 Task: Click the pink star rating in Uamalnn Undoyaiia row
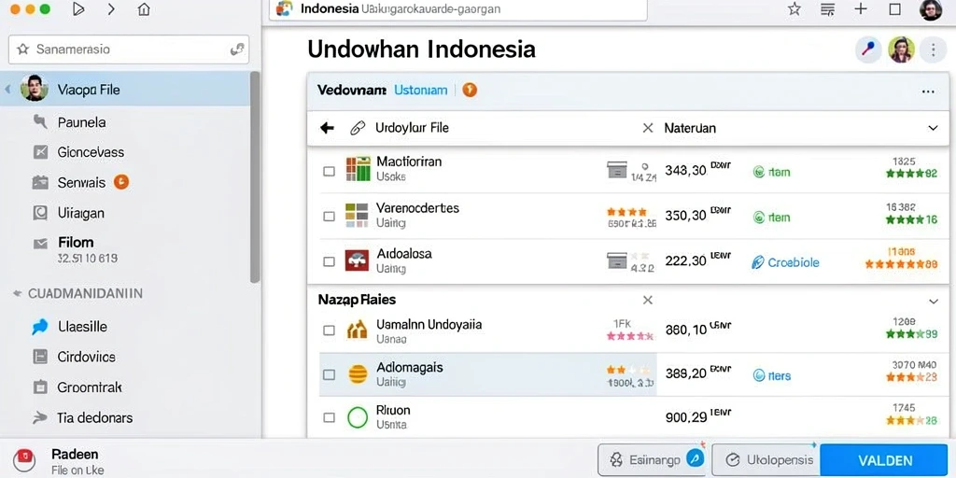coord(630,335)
